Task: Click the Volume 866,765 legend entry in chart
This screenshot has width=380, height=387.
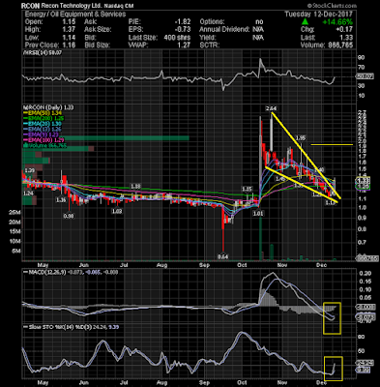Action: 45,145
